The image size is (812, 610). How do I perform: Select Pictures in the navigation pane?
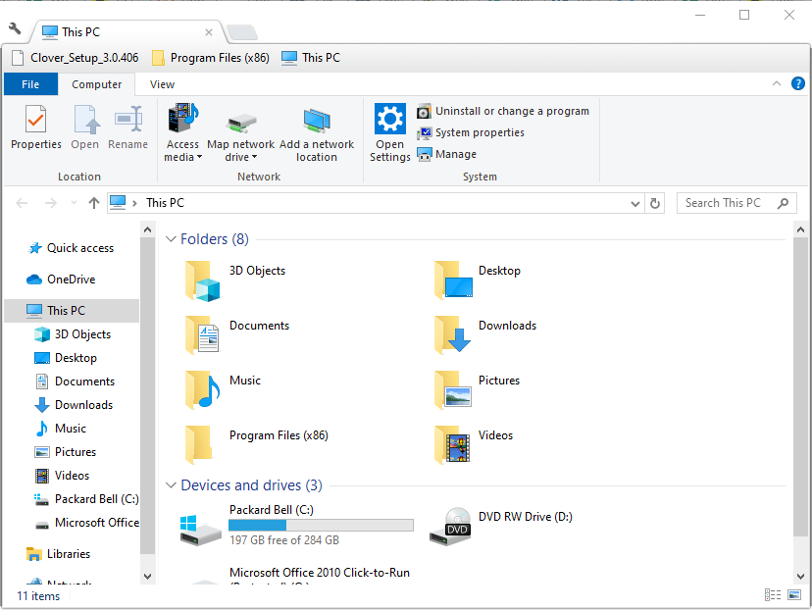point(66,452)
